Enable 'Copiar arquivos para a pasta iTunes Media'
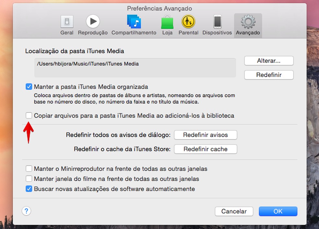 coord(29,115)
